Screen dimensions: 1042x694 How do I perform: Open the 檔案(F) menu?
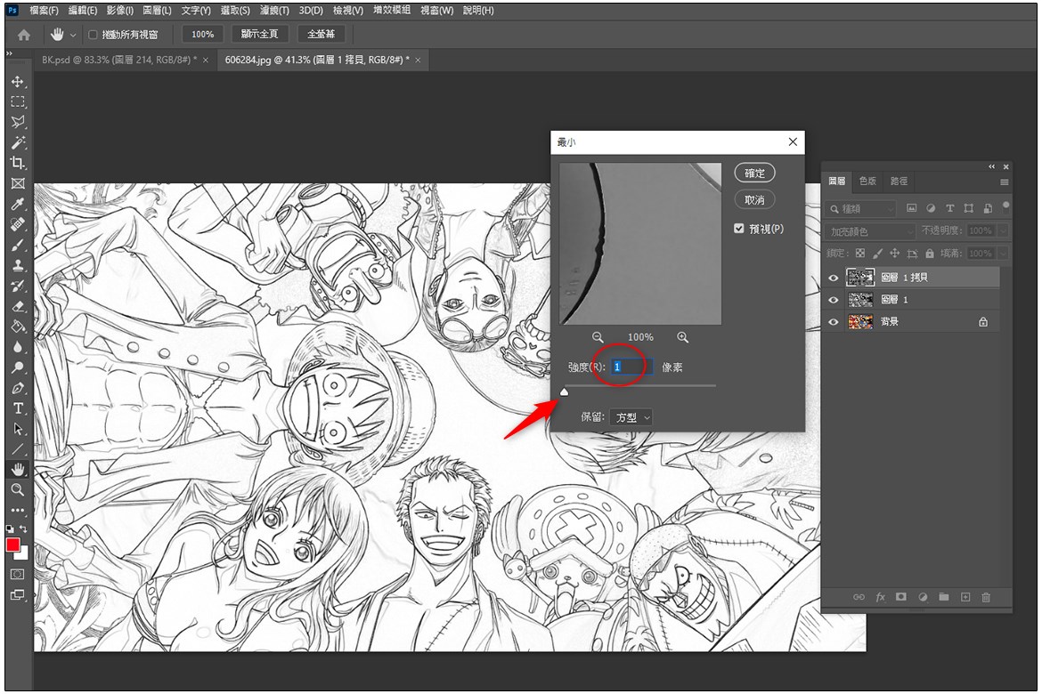(x=44, y=11)
